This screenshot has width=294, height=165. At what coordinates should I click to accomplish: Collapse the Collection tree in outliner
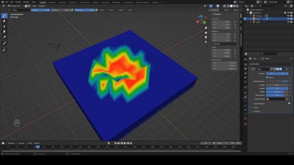pos(248,13)
